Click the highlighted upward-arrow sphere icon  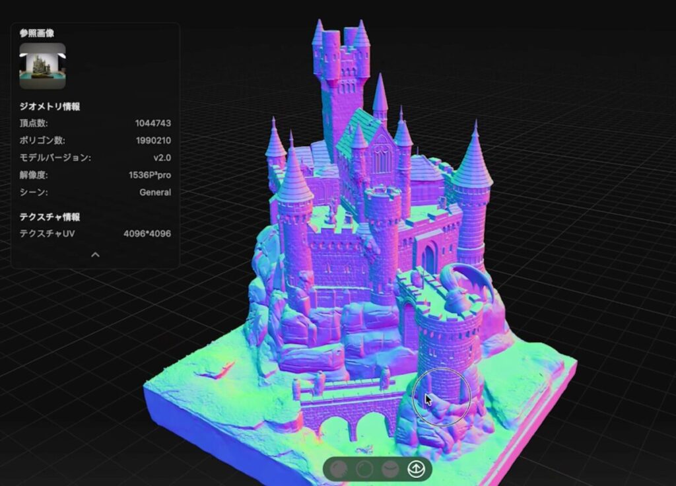(x=416, y=469)
